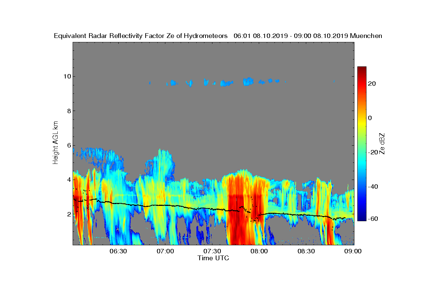Click the dark blue bottom of the colorbar
The image size is (438, 292).
(362, 218)
